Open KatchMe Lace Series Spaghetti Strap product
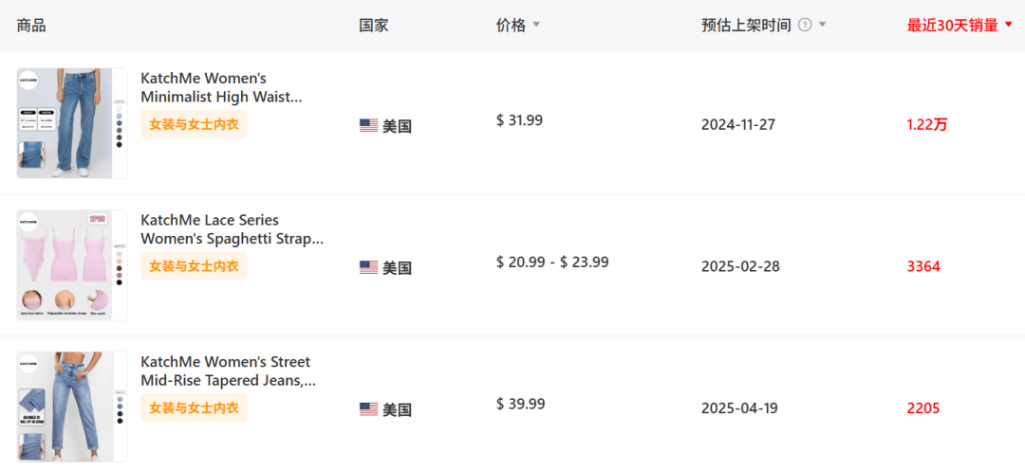Screen dimensions: 1025x471 point(232,229)
